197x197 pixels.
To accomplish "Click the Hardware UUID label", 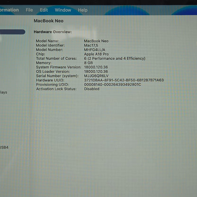I will pyautogui.click(x=50, y=80).
